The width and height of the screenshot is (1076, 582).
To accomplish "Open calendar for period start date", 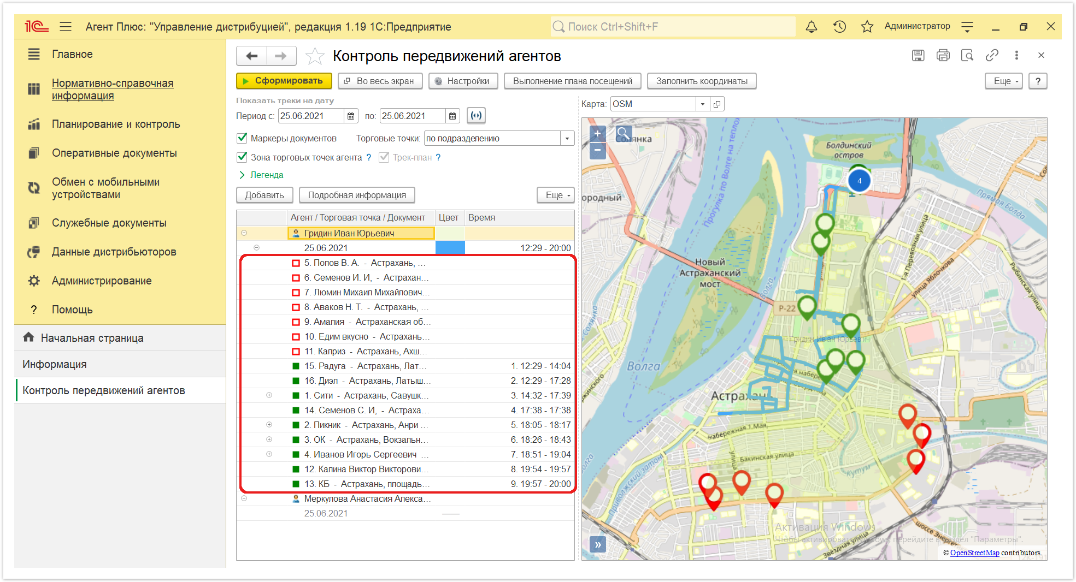I will coord(351,116).
